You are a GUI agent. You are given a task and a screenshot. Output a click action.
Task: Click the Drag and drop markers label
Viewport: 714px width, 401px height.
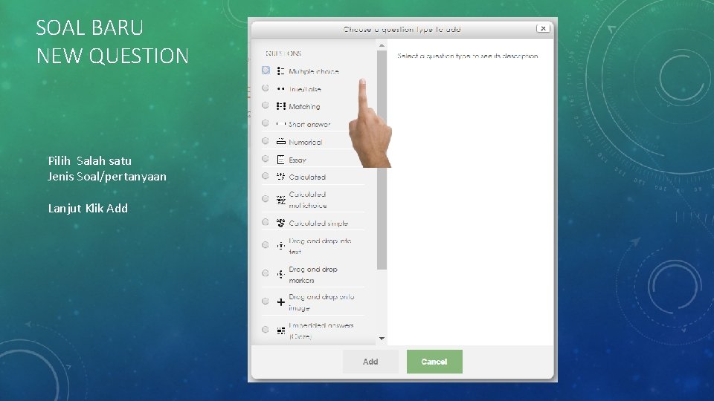(313, 275)
